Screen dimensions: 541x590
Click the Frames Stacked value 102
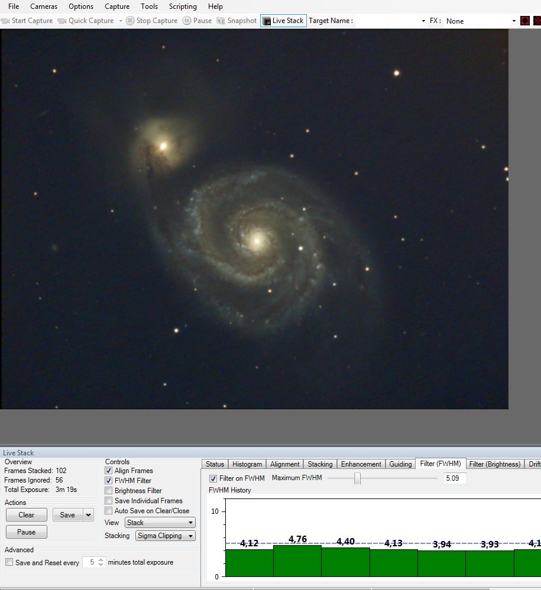[61, 471]
